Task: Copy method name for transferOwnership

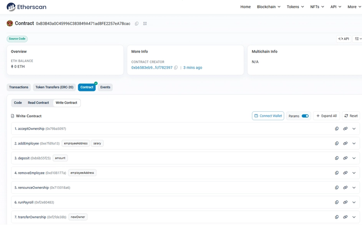Action: coord(337,217)
